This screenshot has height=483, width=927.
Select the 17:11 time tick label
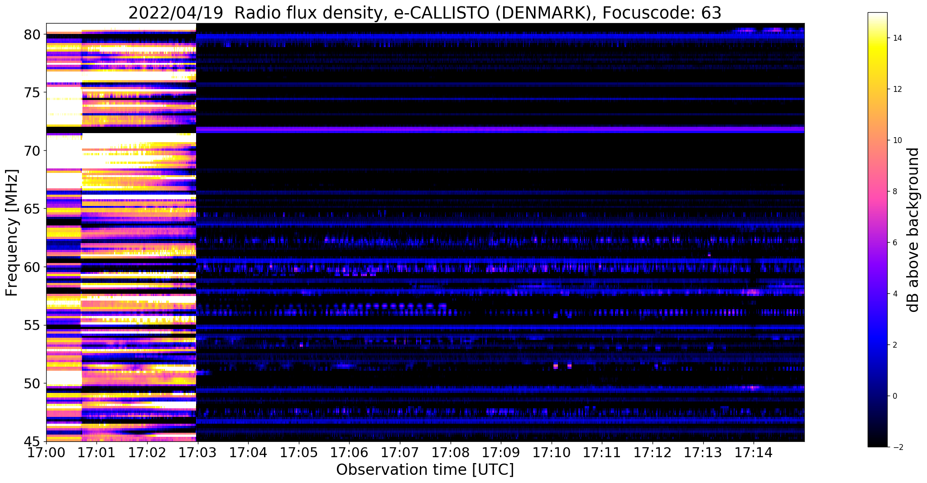pos(602,453)
